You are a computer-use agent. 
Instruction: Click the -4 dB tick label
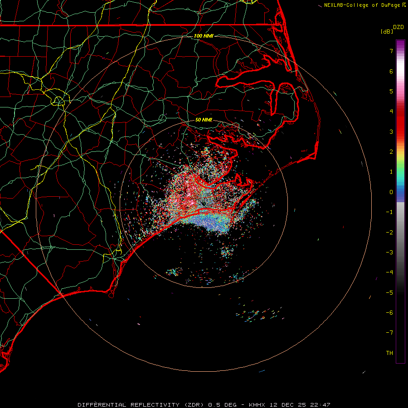pyautogui.click(x=389, y=272)
